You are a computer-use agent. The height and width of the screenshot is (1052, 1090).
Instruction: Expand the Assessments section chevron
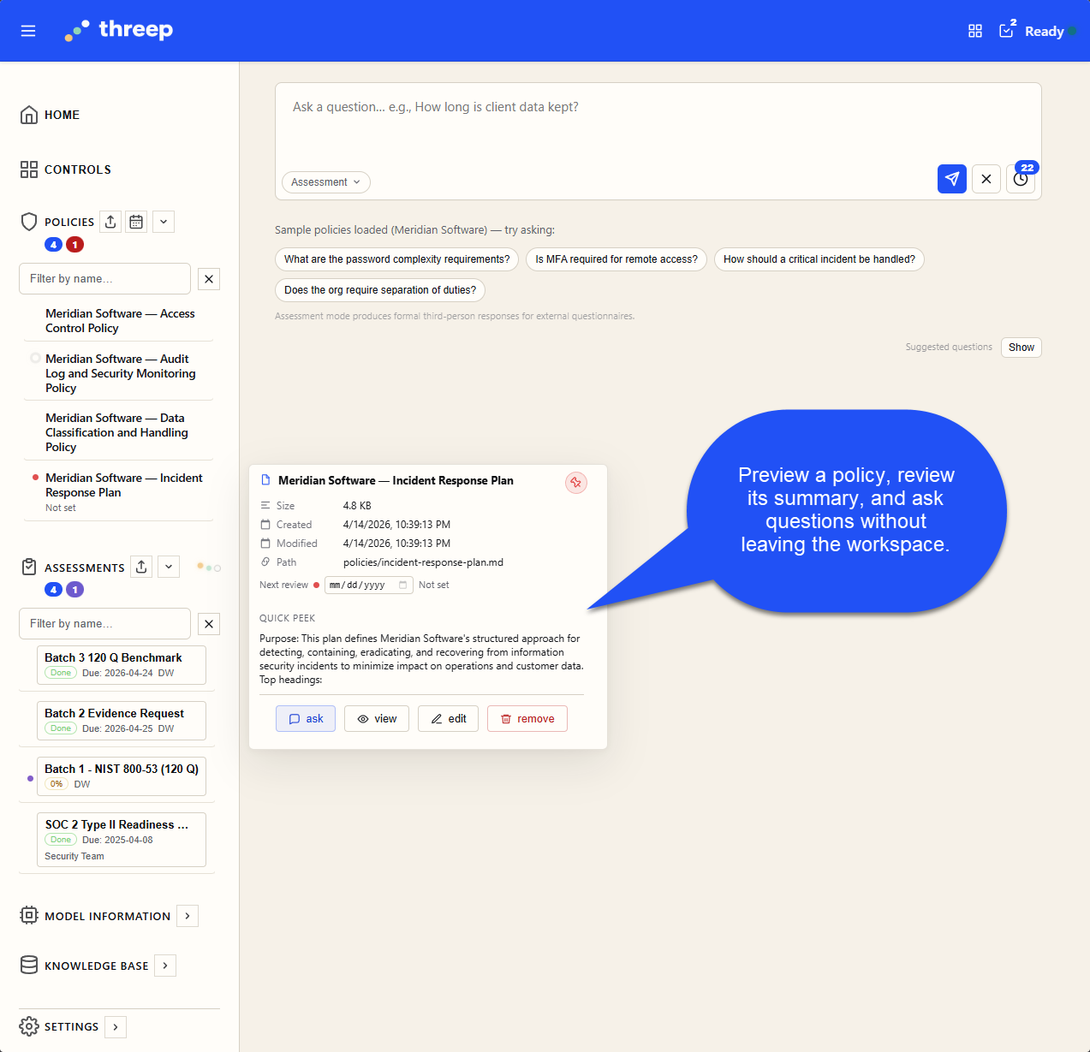[168, 567]
